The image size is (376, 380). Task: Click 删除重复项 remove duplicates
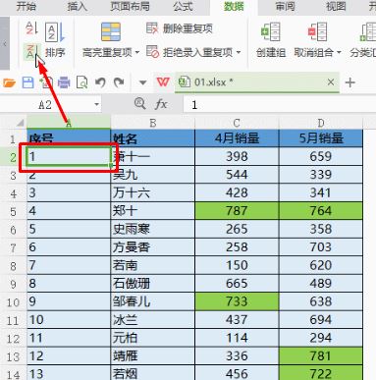[x=180, y=28]
